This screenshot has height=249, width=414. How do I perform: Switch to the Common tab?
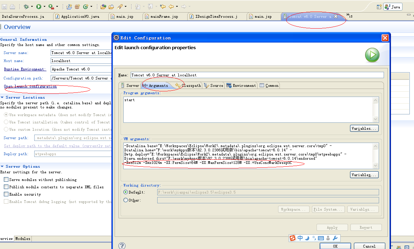pyautogui.click(x=269, y=85)
